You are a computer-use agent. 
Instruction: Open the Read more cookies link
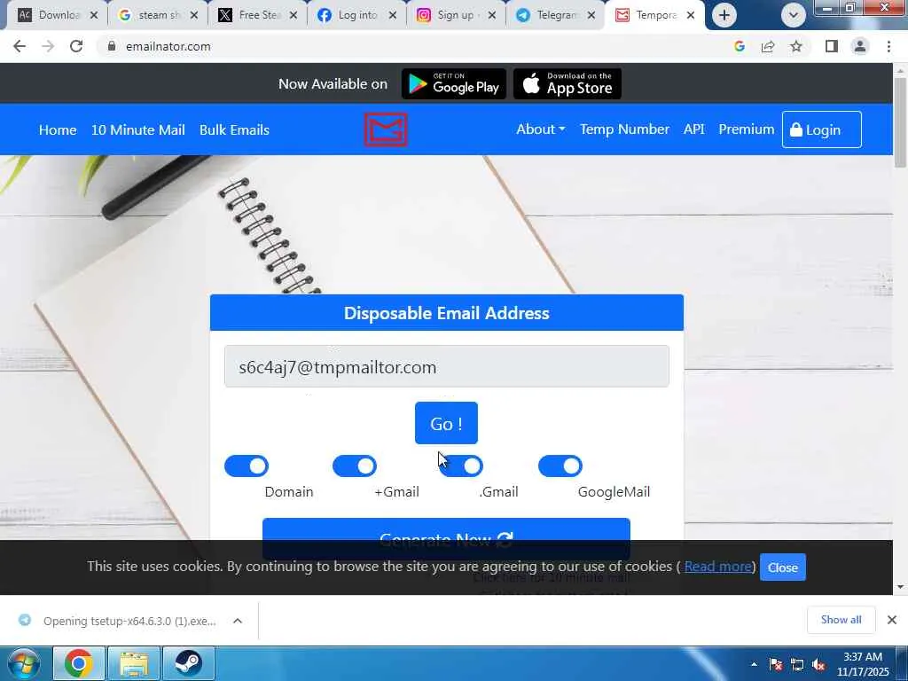click(718, 567)
